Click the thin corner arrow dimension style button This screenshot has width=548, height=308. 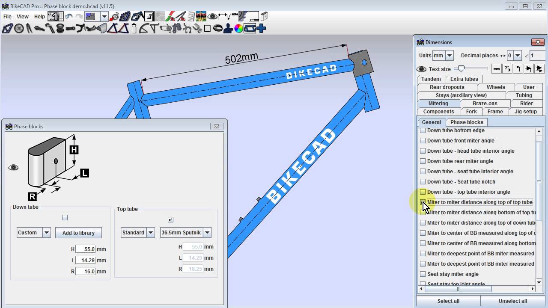pyautogui.click(x=518, y=68)
